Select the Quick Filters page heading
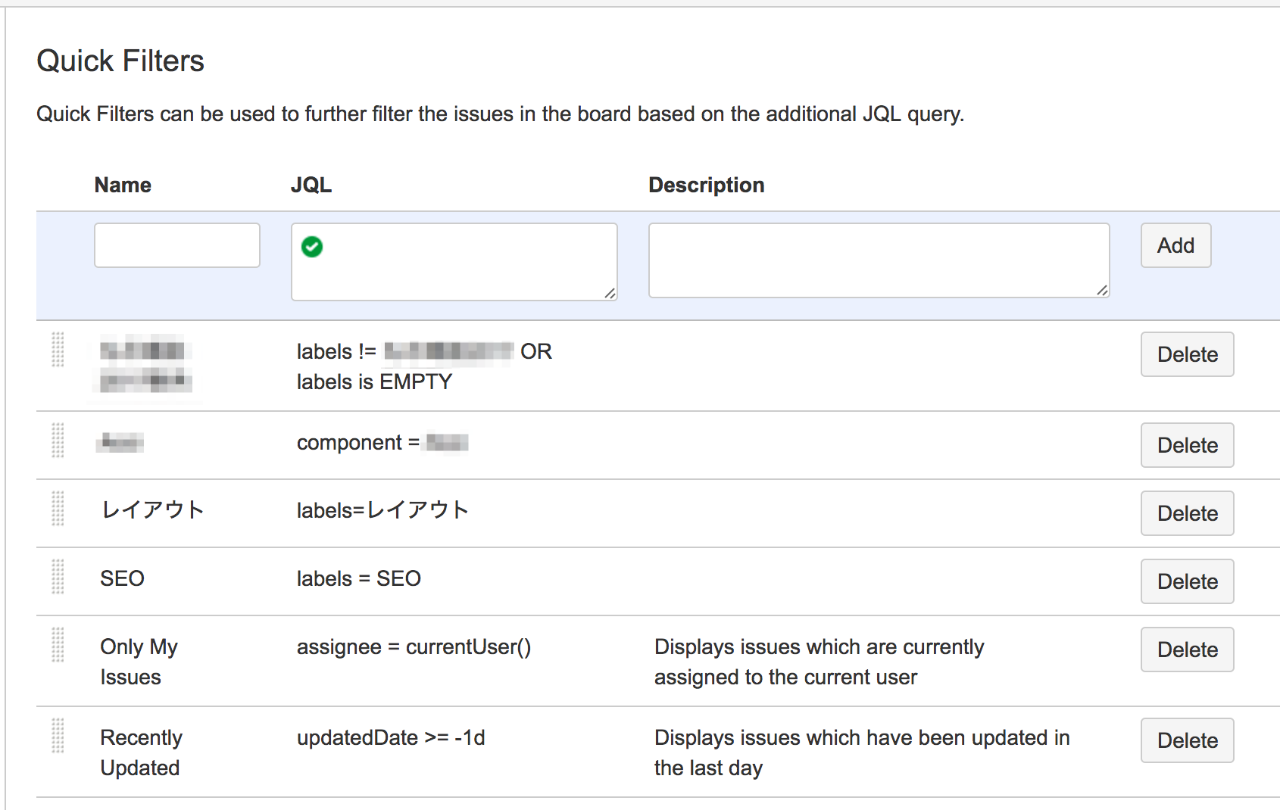Viewport: 1280px width, 810px height. pos(121,61)
